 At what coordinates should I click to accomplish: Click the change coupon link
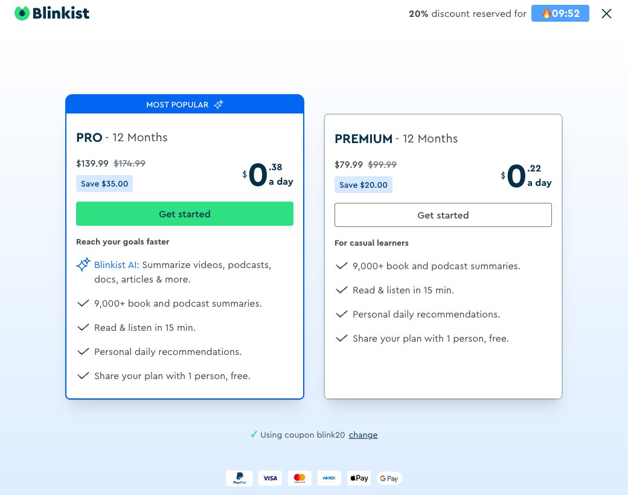363,435
